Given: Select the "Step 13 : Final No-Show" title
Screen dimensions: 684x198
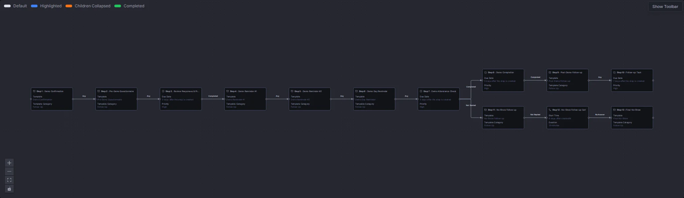Looking at the screenshot, I should tap(628, 110).
